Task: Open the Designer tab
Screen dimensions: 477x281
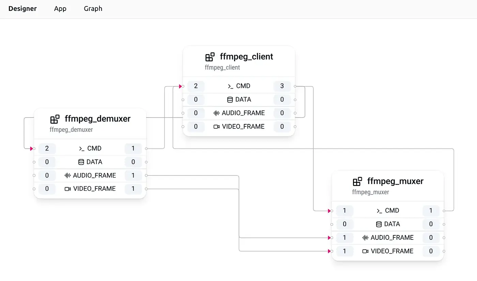Action: pos(22,9)
